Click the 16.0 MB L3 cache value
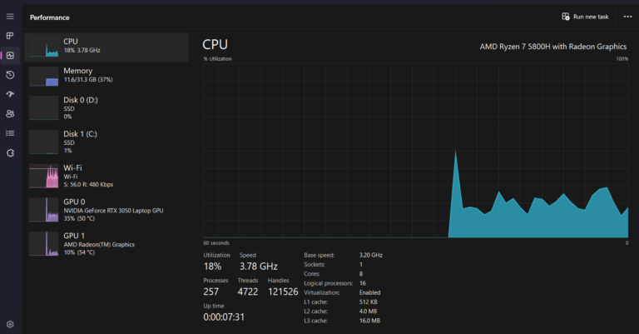639x334 pixels. pos(369,321)
